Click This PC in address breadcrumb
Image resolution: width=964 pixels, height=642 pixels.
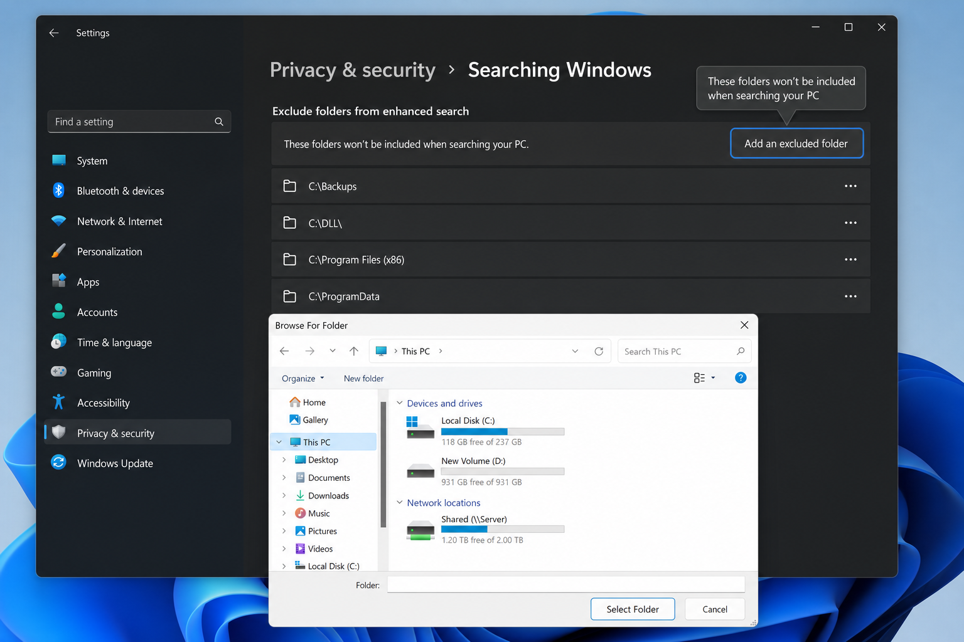[415, 351]
